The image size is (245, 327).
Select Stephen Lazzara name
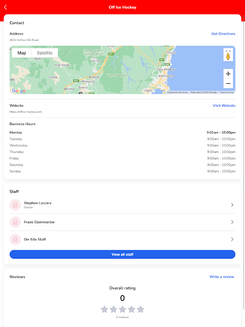click(x=38, y=203)
